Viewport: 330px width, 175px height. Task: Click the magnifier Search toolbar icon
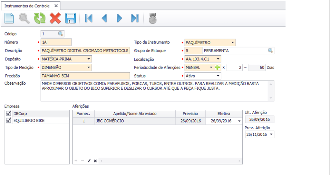tap(24, 18)
